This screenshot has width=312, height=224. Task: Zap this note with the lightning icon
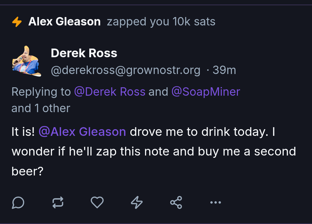click(x=137, y=202)
